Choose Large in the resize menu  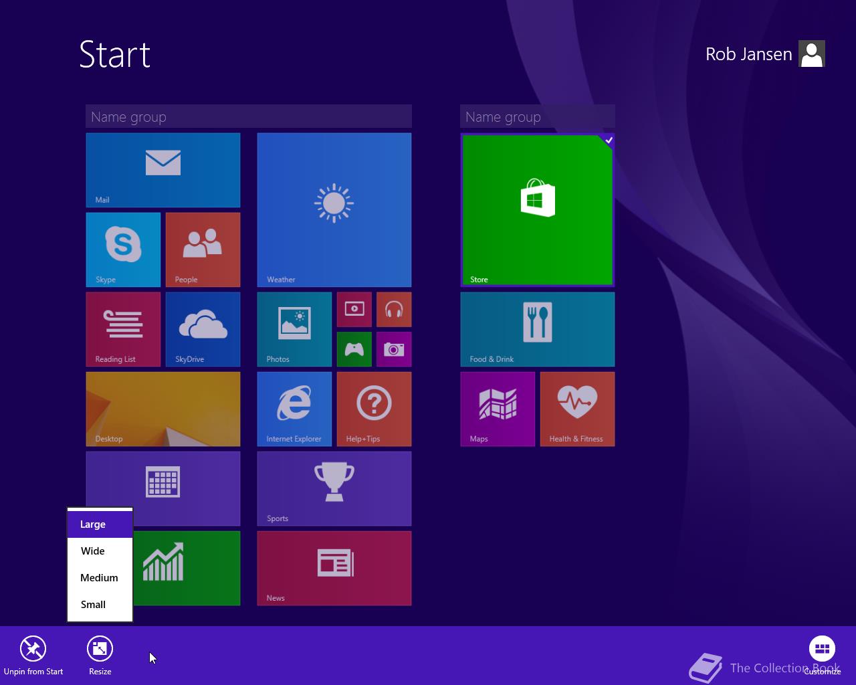100,524
